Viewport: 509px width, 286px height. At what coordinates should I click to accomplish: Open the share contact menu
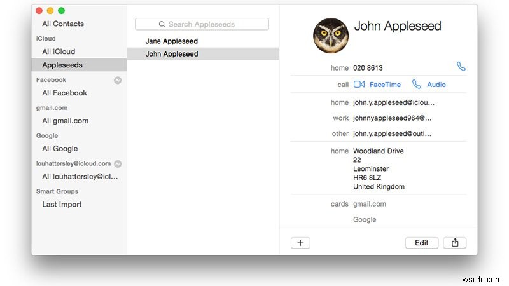click(x=455, y=243)
